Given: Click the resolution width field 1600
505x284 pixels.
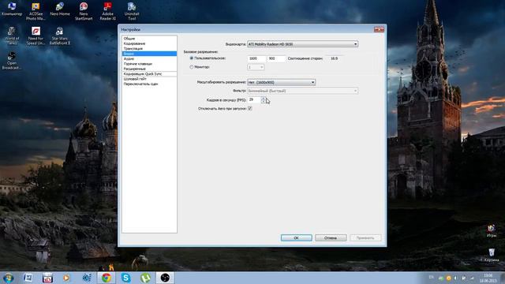Looking at the screenshot, I should click(256, 58).
